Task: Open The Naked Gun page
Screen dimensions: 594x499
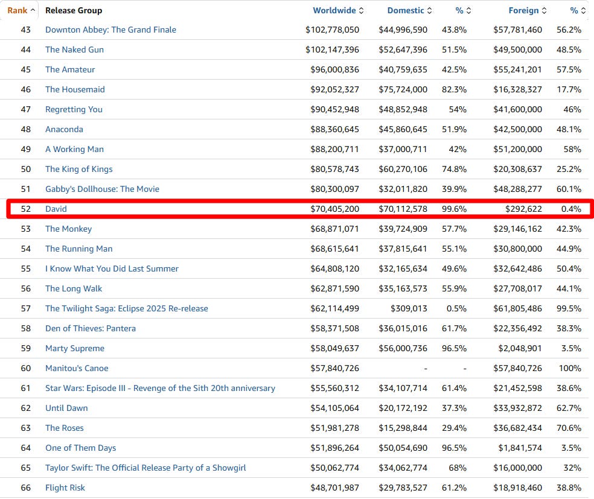Action: click(74, 49)
